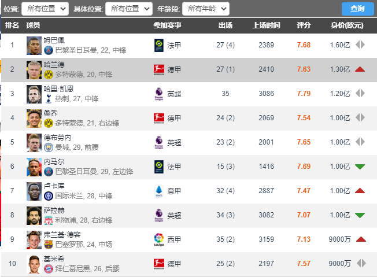The width and height of the screenshot is (377, 277).
Task: Click the red up arrow in 弗兰基·德容 row
Action: pos(361,239)
